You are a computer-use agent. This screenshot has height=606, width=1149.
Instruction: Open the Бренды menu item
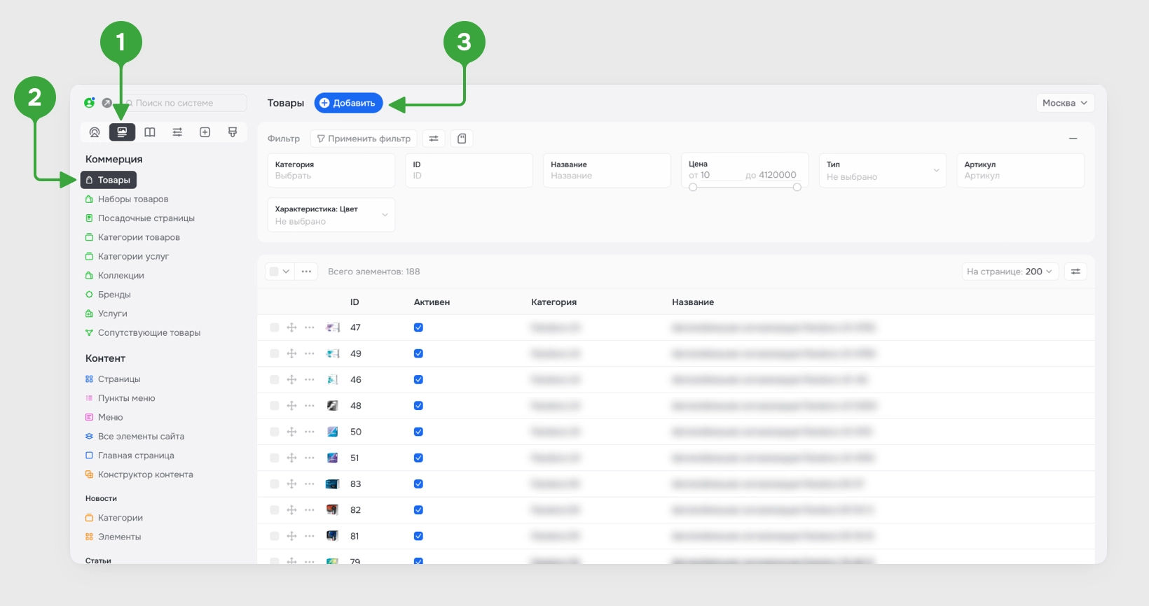click(114, 295)
